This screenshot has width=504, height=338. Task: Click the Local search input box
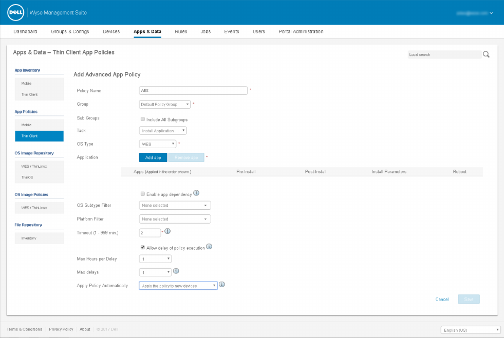[x=444, y=54]
